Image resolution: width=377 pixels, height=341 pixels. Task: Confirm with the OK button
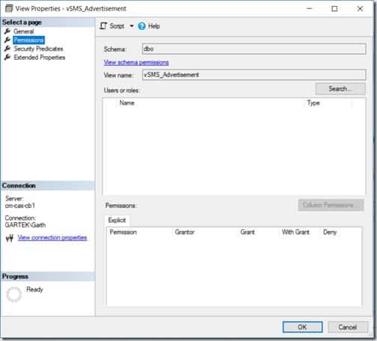pyautogui.click(x=302, y=327)
